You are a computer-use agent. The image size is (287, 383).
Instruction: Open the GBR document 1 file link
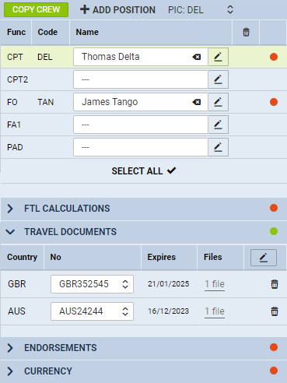(215, 284)
